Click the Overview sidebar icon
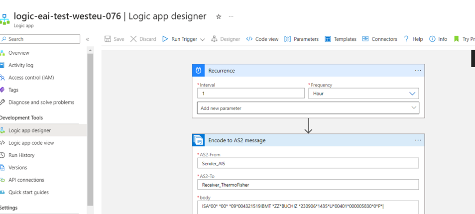The height and width of the screenshot is (214, 475). tap(2, 53)
